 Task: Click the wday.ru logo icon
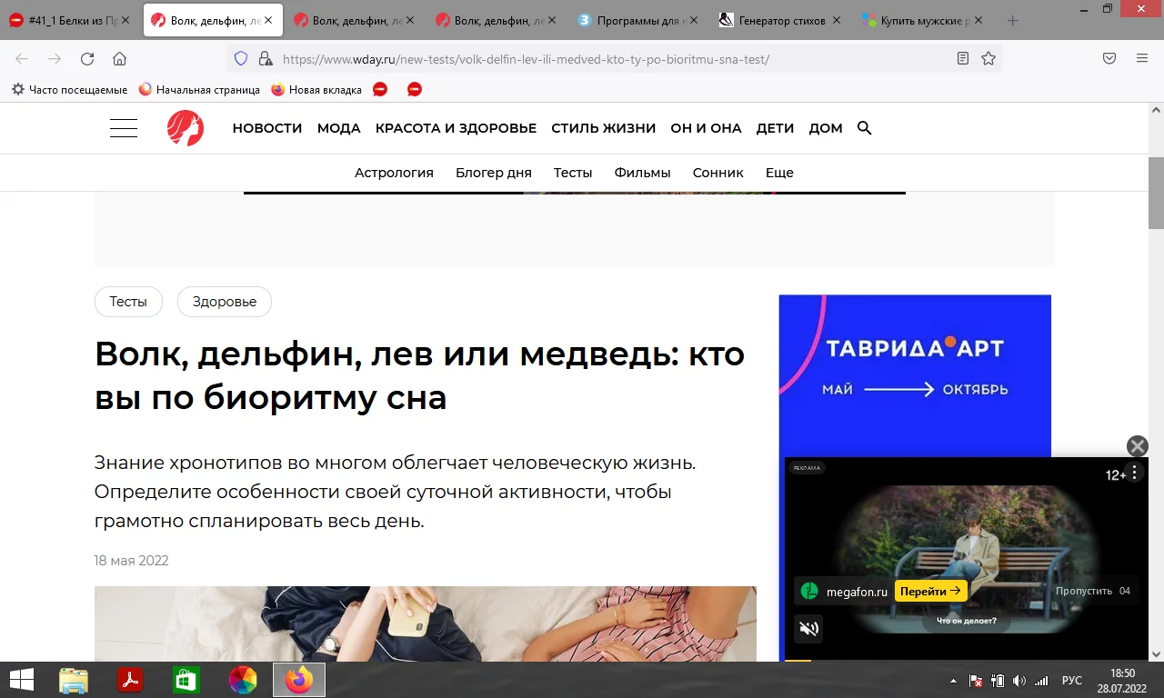coord(185,127)
